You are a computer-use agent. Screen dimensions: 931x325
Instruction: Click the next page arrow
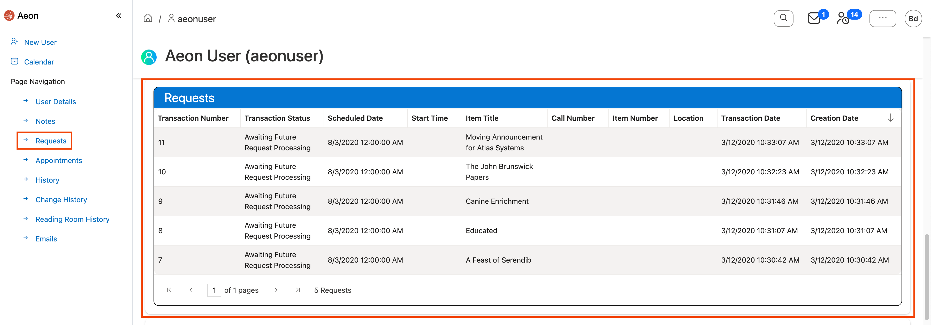coord(276,290)
